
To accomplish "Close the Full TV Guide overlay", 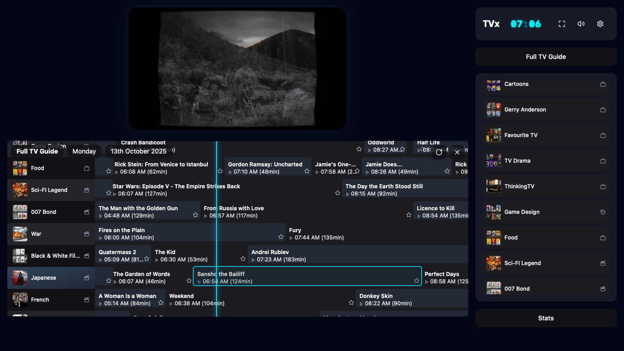I will click(457, 152).
